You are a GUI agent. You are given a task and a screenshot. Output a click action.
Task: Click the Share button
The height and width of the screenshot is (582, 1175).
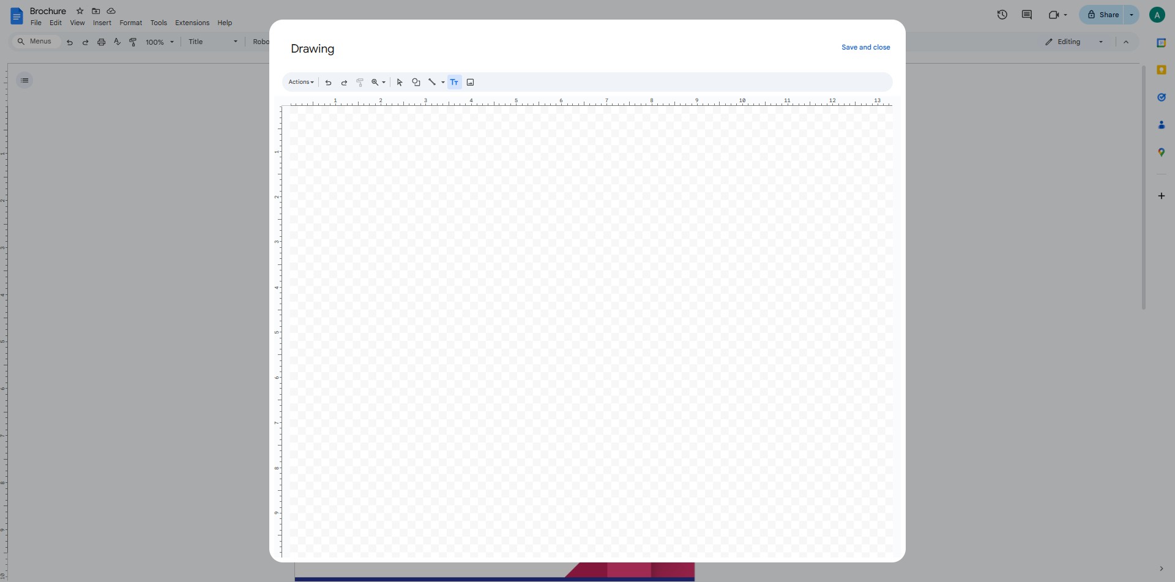1103,15
